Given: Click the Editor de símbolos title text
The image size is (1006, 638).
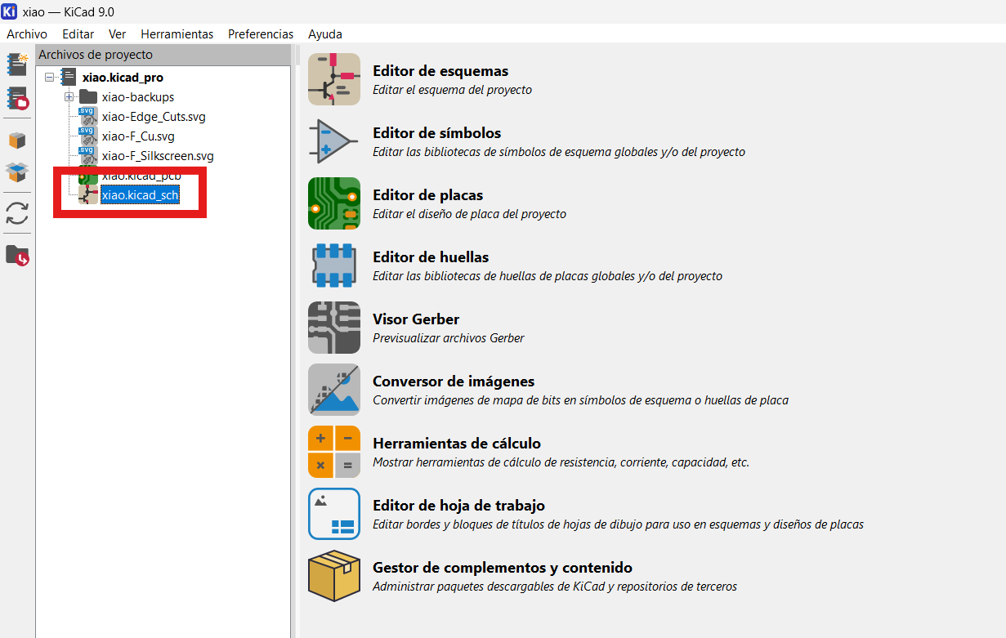Looking at the screenshot, I should coord(437,133).
